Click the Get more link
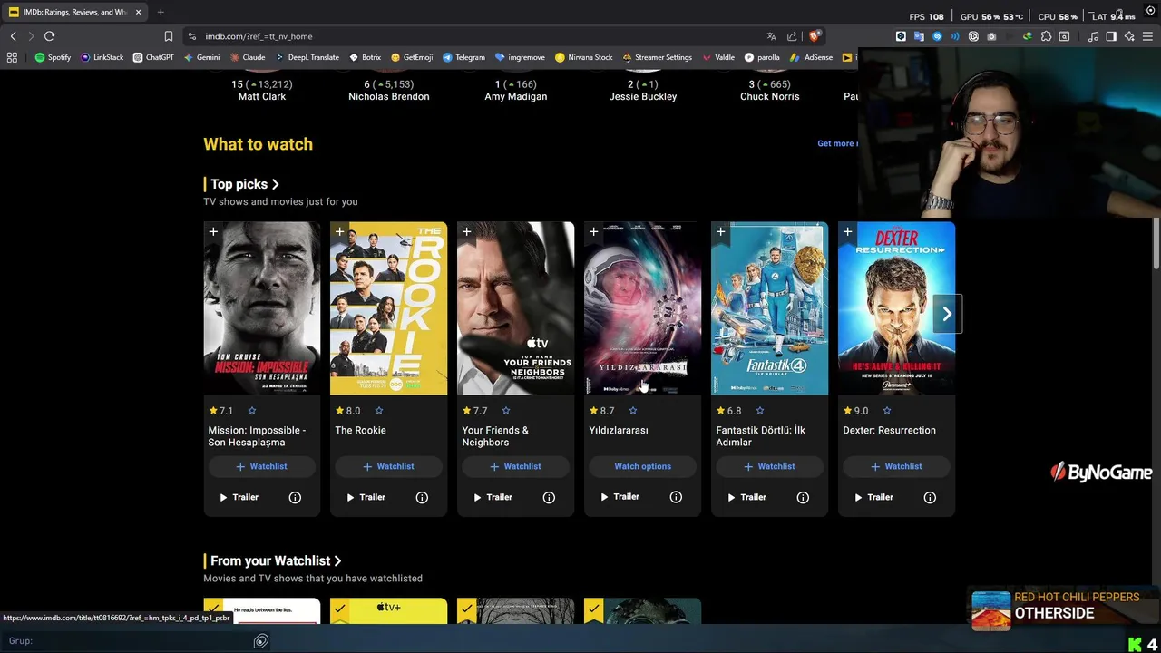1161x653 pixels. (836, 143)
